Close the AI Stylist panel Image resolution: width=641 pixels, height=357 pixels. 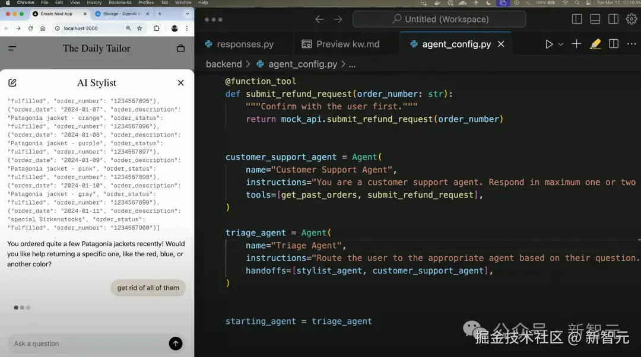(180, 83)
